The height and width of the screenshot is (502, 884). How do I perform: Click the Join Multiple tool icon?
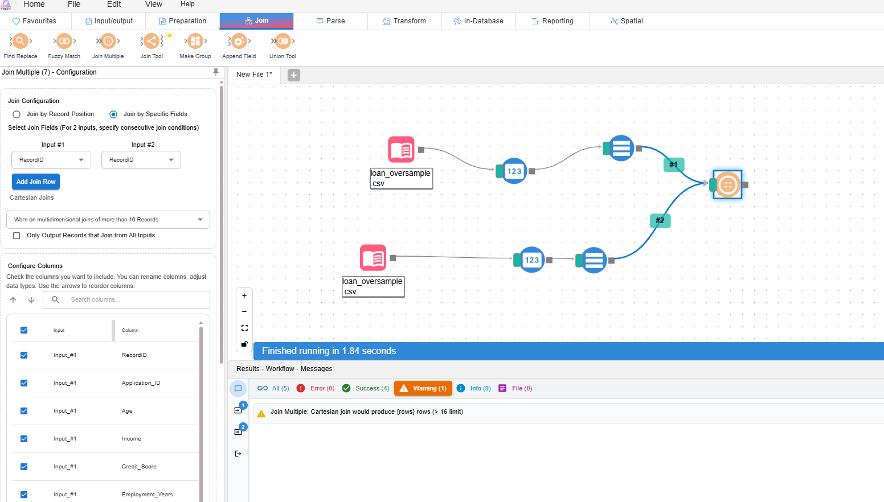(x=108, y=42)
